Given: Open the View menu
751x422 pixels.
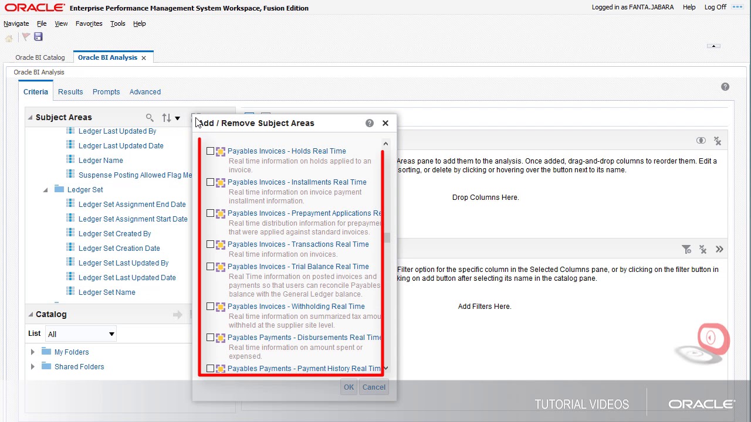Looking at the screenshot, I should click(61, 23).
